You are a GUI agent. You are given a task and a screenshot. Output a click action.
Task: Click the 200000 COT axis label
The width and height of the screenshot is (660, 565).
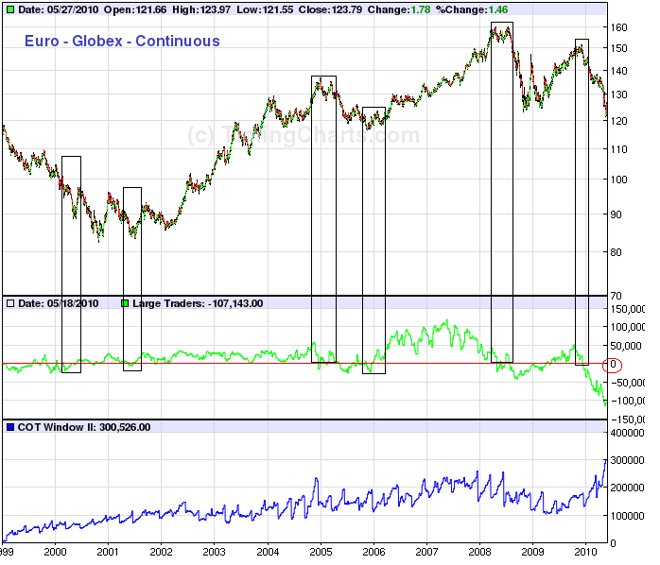(627, 488)
